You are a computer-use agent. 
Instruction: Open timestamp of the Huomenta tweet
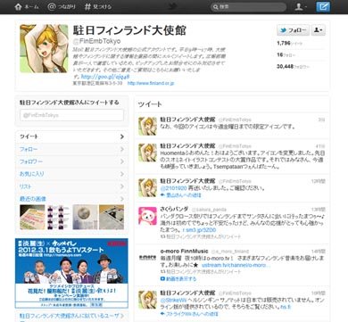[x=320, y=146]
